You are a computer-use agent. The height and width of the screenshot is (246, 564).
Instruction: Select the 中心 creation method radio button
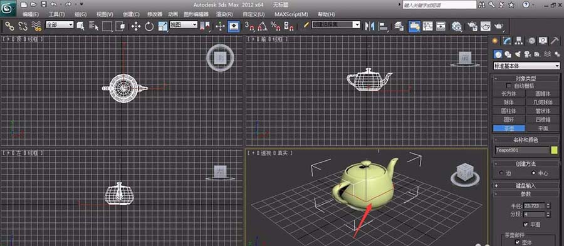point(534,173)
